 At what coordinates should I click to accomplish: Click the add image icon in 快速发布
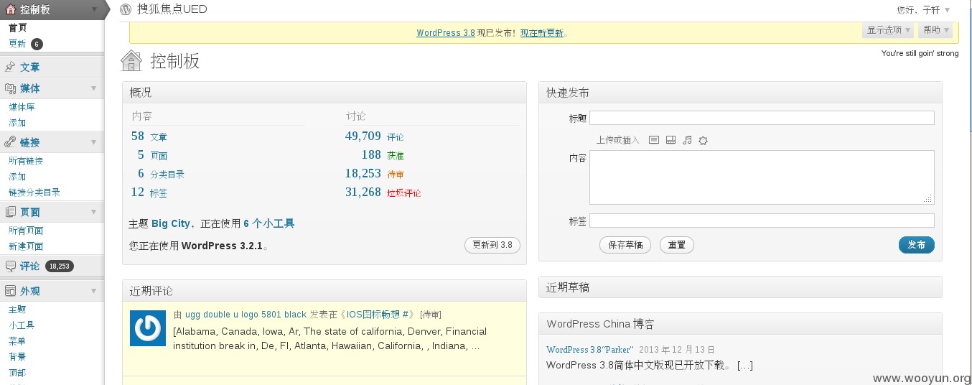(x=654, y=140)
